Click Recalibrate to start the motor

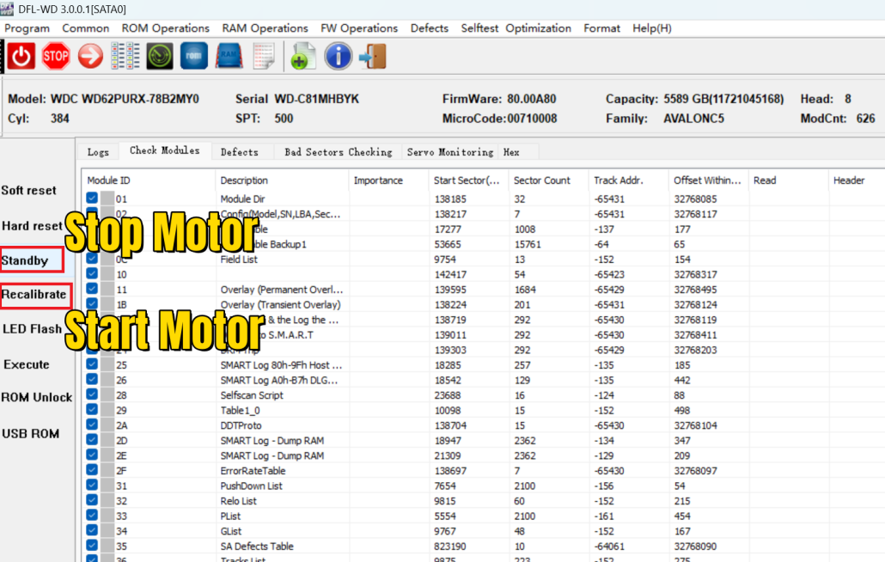pyautogui.click(x=35, y=295)
